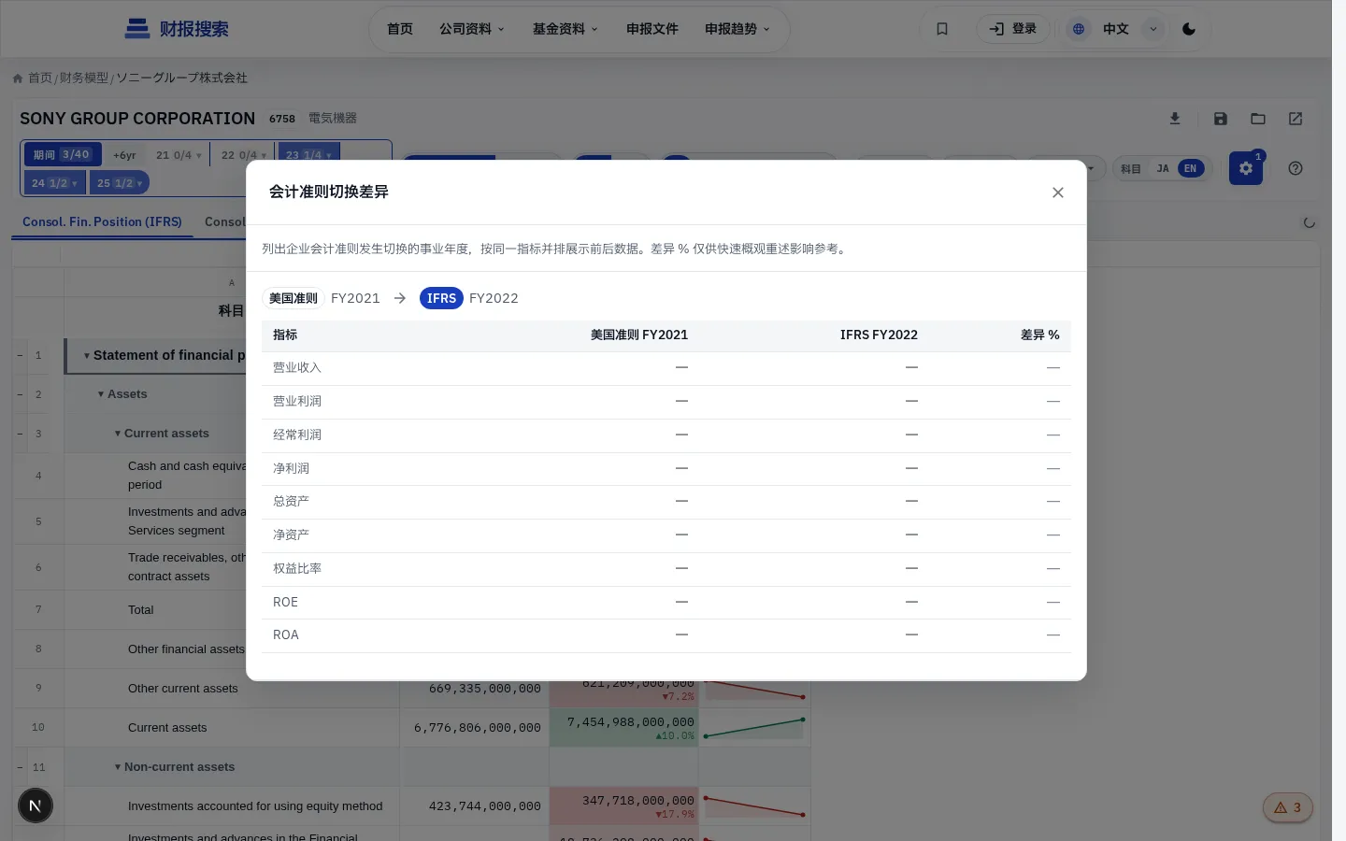Open 申报文件 in top navigation
1346x841 pixels.
click(x=652, y=29)
